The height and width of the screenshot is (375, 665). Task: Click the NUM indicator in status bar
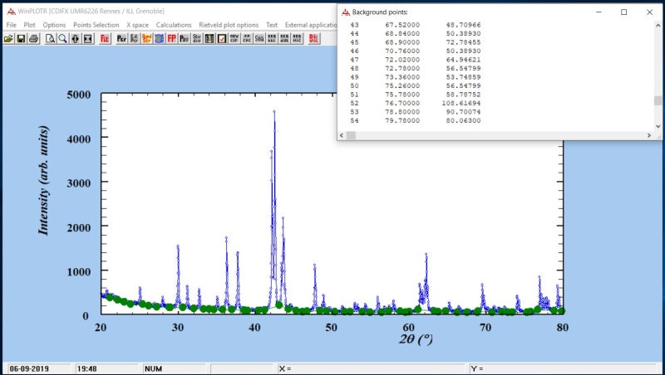tap(153, 368)
